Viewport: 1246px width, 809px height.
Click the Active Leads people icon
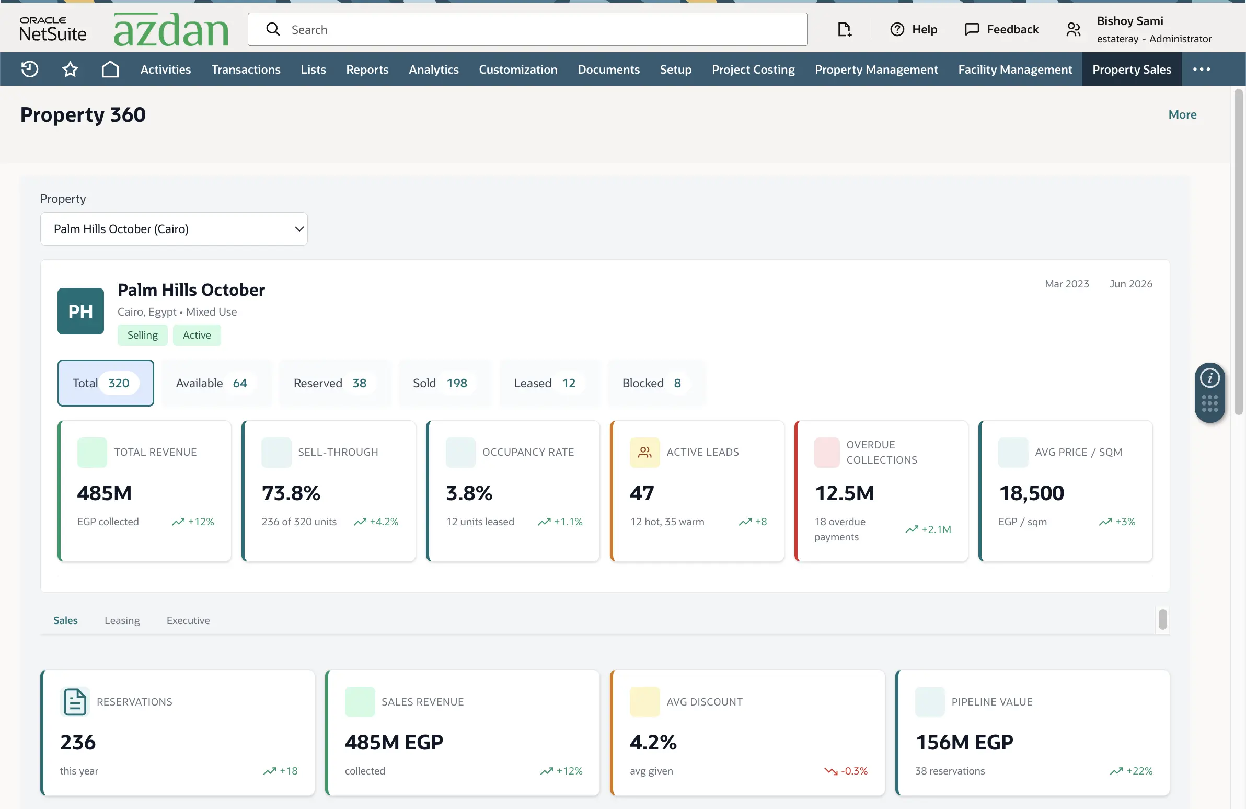click(644, 452)
